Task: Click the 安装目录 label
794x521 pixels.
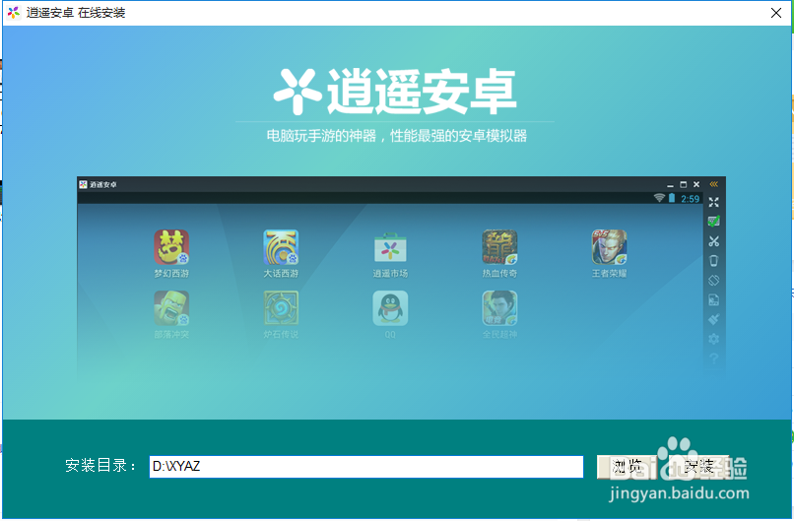Action: pyautogui.click(x=101, y=466)
